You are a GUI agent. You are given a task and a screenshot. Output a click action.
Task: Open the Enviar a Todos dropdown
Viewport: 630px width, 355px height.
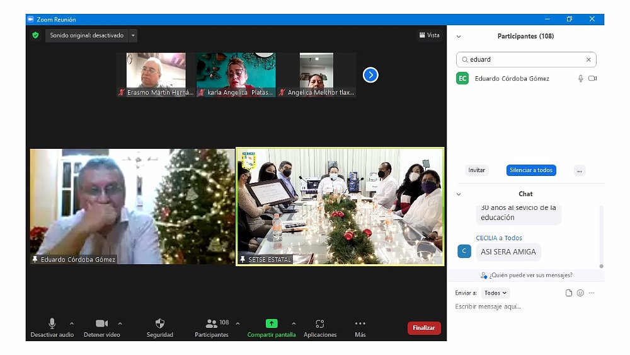click(x=495, y=293)
